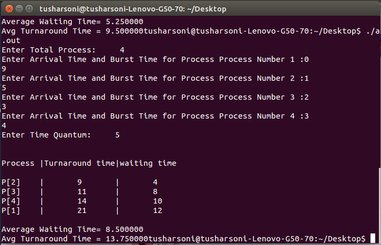The width and height of the screenshot is (381, 245).
Task: Grab the terminal scrollbar thumb
Action: [x=378, y=205]
